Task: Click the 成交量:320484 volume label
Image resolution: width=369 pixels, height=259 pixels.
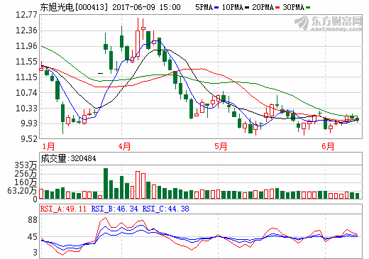Action: (x=68, y=158)
